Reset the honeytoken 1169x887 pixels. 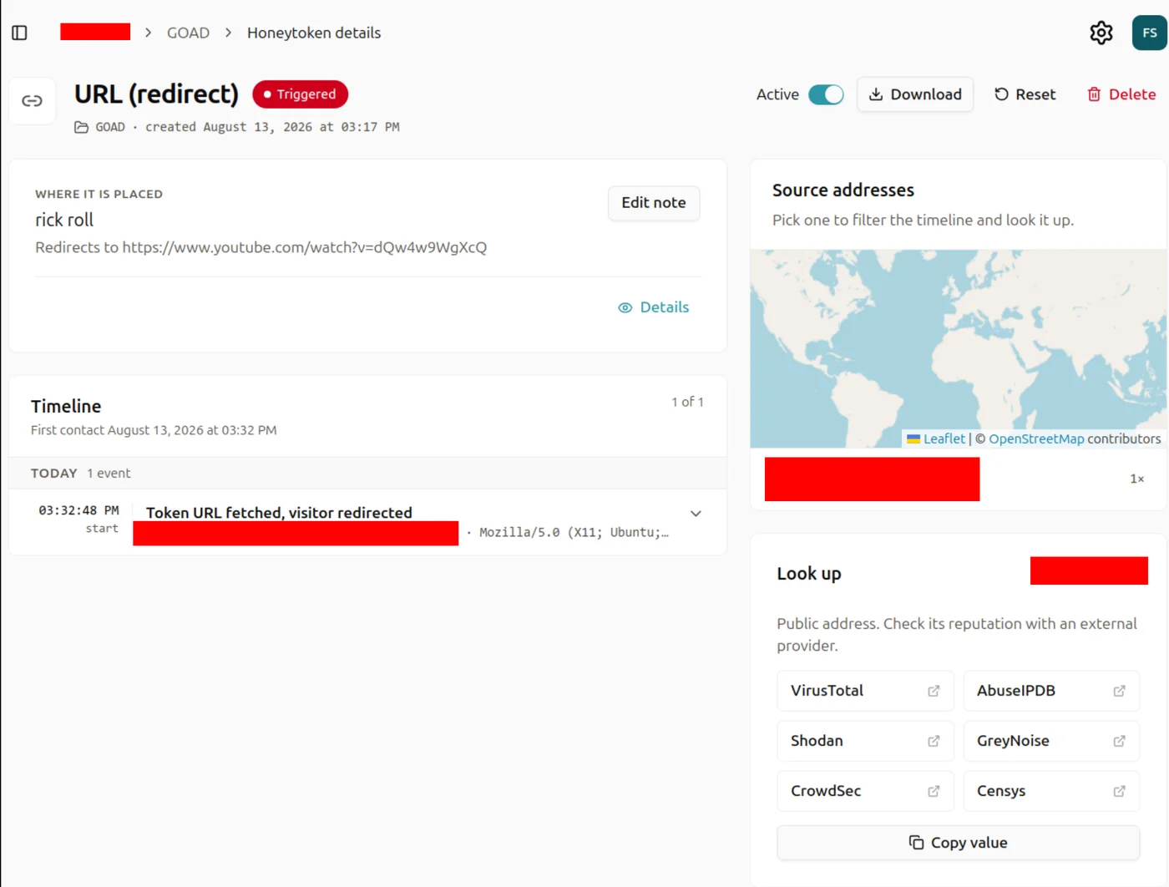point(1025,94)
